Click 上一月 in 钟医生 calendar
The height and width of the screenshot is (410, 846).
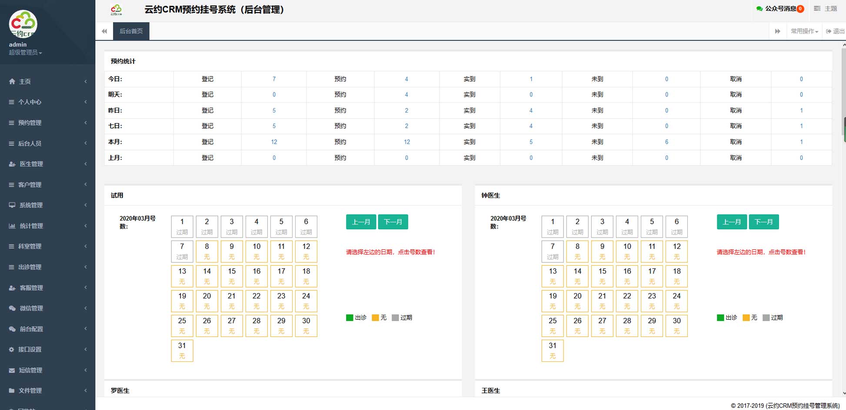[732, 222]
